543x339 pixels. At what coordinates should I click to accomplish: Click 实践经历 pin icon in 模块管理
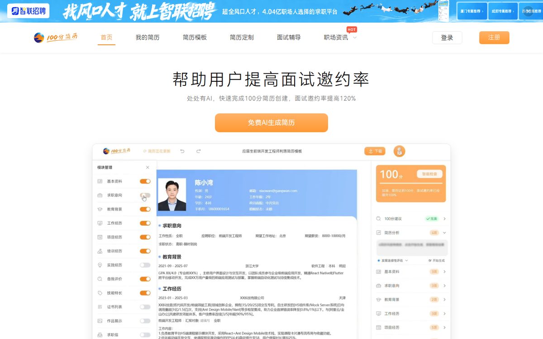coord(100,265)
